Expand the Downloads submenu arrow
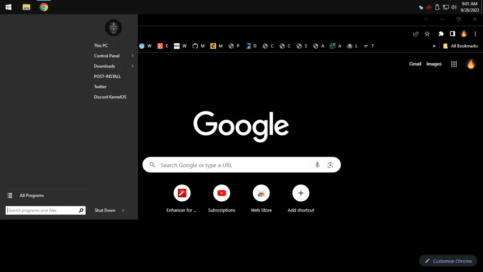This screenshot has width=483, height=272. tap(132, 66)
